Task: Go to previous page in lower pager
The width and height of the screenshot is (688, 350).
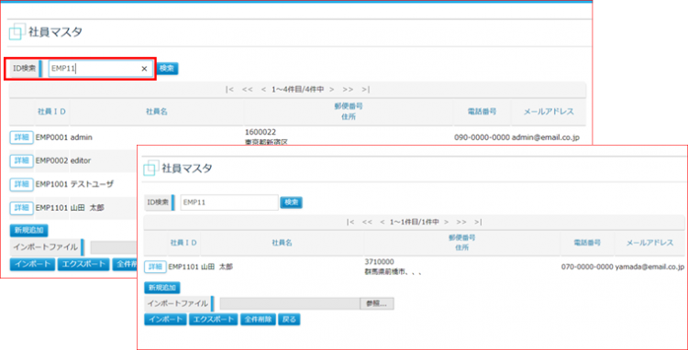Action: (x=383, y=222)
